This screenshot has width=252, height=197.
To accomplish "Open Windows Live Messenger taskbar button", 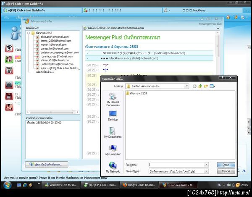I will coord(60,185).
